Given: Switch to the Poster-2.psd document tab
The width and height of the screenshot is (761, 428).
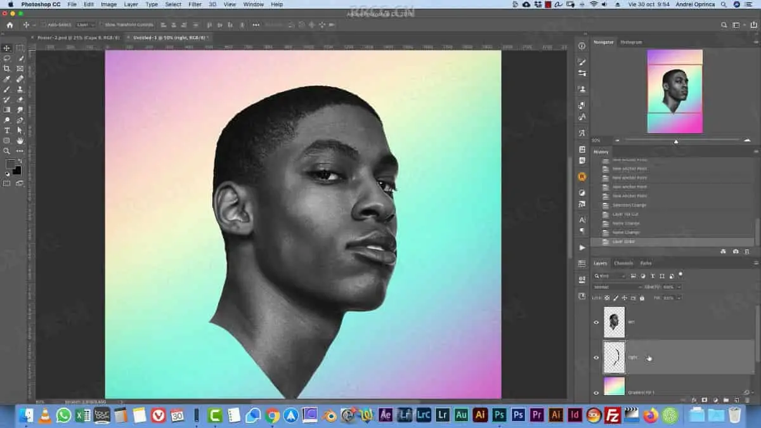Looking at the screenshot, I should tap(79, 37).
